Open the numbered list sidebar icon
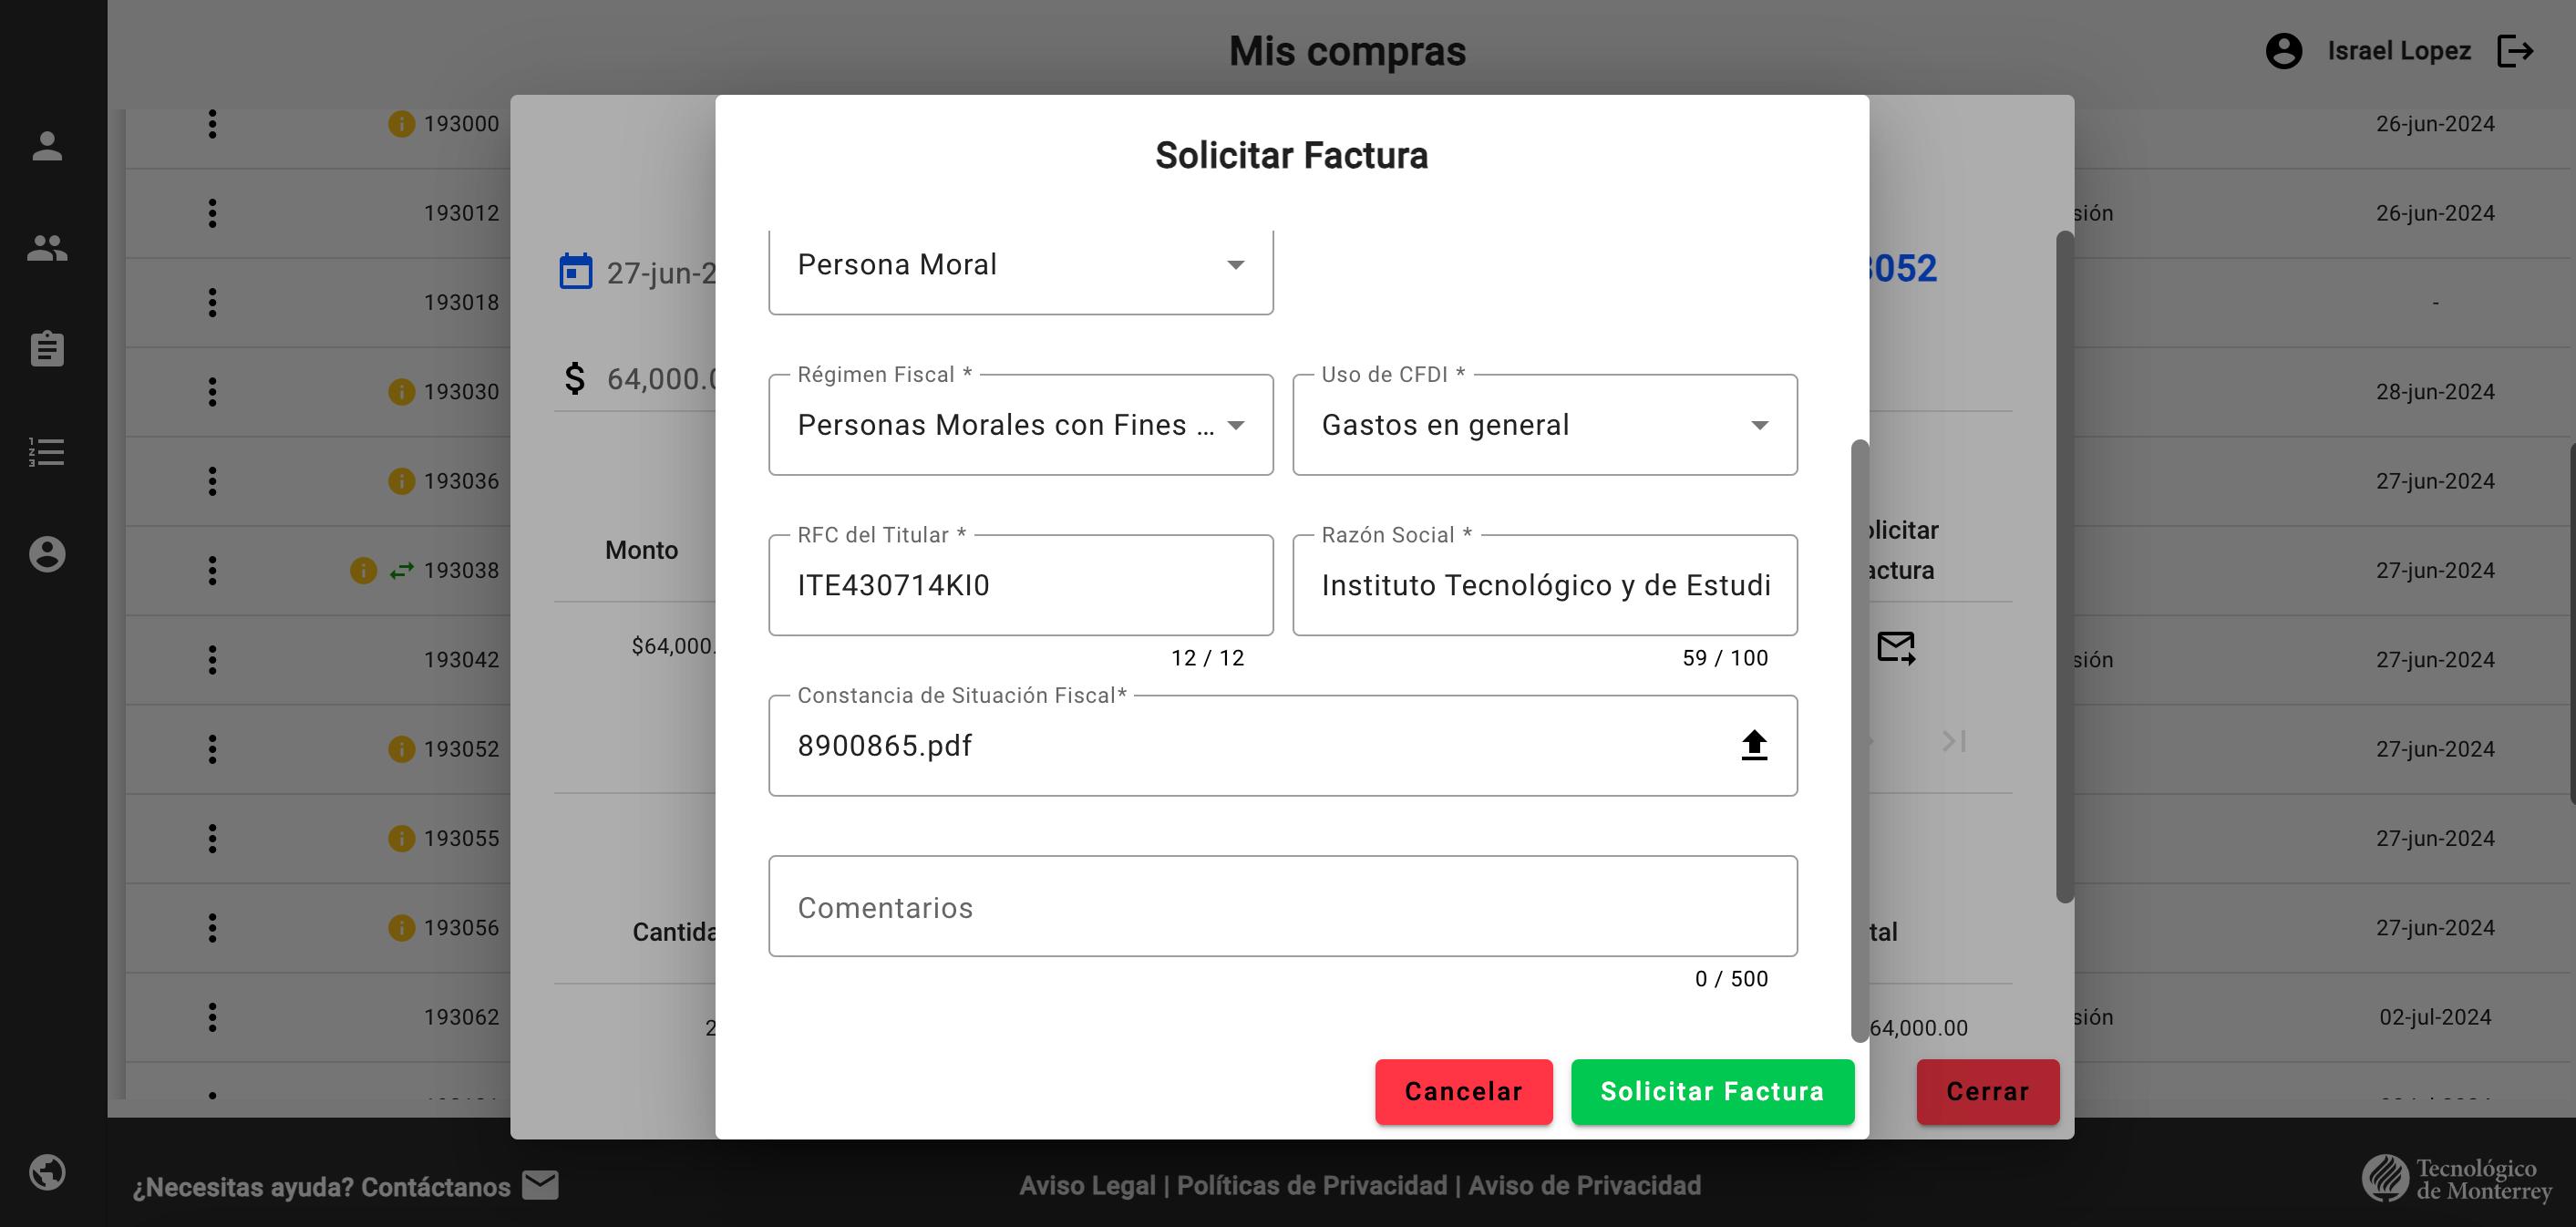Screen dimensions: 2576x1227 point(47,452)
